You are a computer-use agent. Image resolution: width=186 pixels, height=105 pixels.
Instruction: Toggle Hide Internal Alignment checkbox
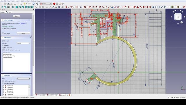[3, 81]
